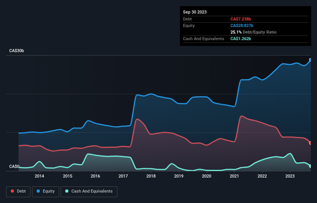
Task: Click the CA$30b y-axis label
Action: click(x=17, y=51)
